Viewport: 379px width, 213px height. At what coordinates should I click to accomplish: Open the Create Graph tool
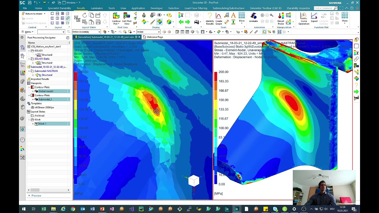pos(219,18)
